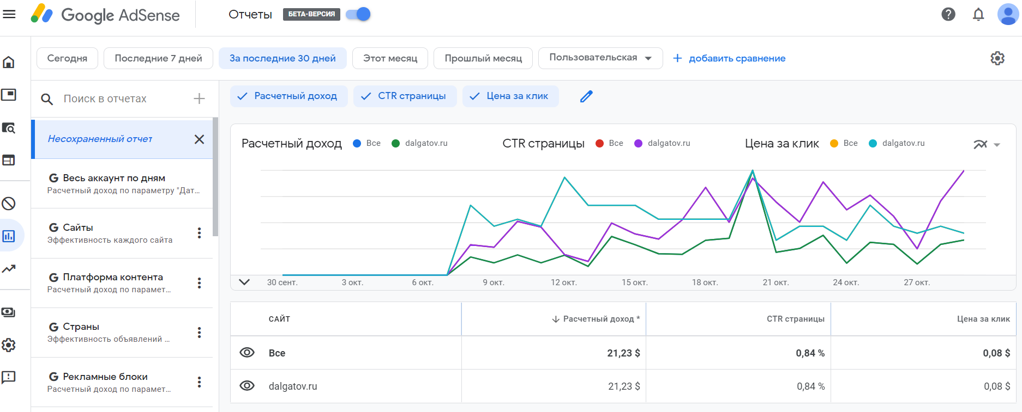
Task: Click the добавить сравнение link
Action: 729,58
